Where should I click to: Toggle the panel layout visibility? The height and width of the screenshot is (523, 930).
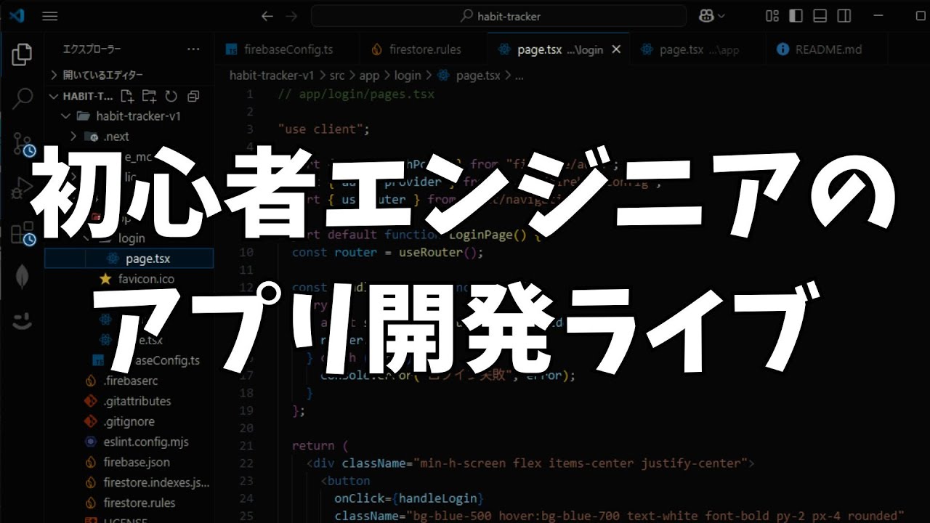point(819,15)
